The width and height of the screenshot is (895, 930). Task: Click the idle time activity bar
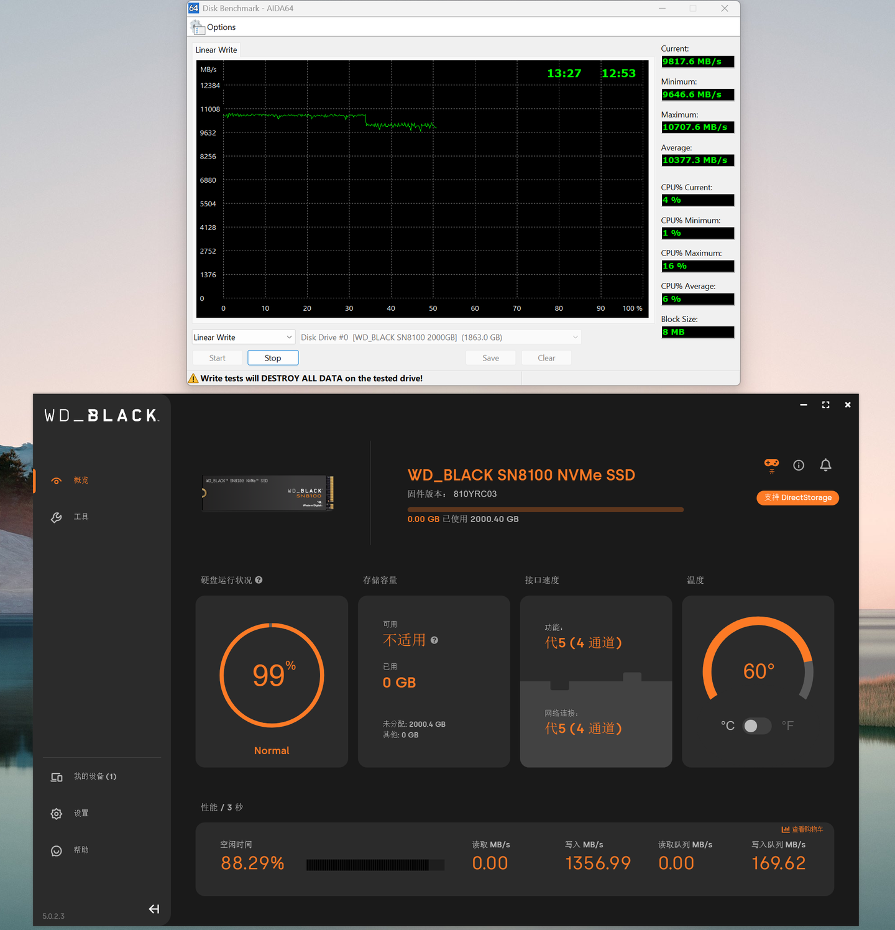[x=375, y=865]
